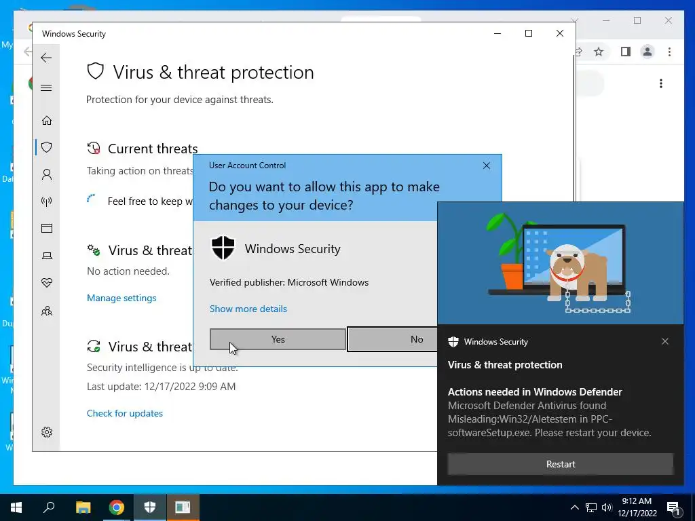Open Chrome profile avatar icon
The image size is (695, 521).
point(647,52)
